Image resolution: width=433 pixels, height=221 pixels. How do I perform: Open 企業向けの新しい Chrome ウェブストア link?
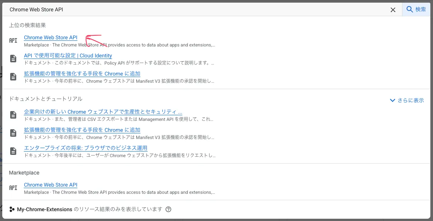tap(103, 112)
